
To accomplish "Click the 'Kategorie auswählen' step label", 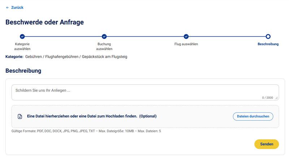I will pos(22,47).
